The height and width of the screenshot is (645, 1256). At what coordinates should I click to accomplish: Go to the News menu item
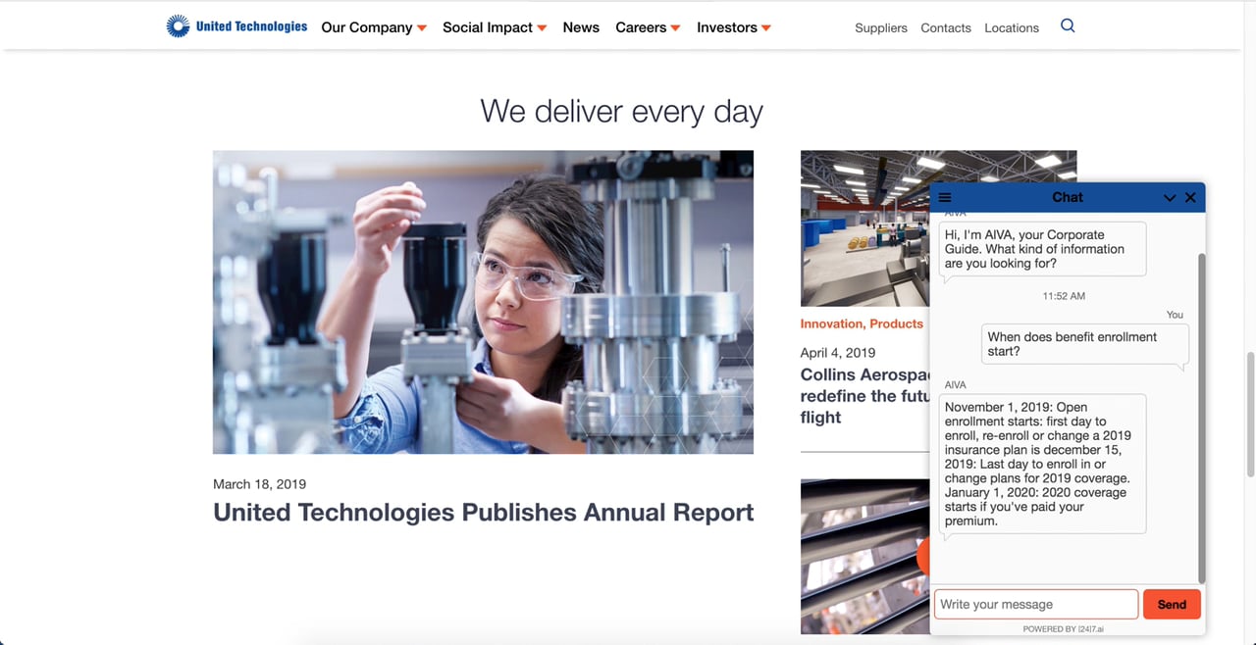click(x=581, y=27)
